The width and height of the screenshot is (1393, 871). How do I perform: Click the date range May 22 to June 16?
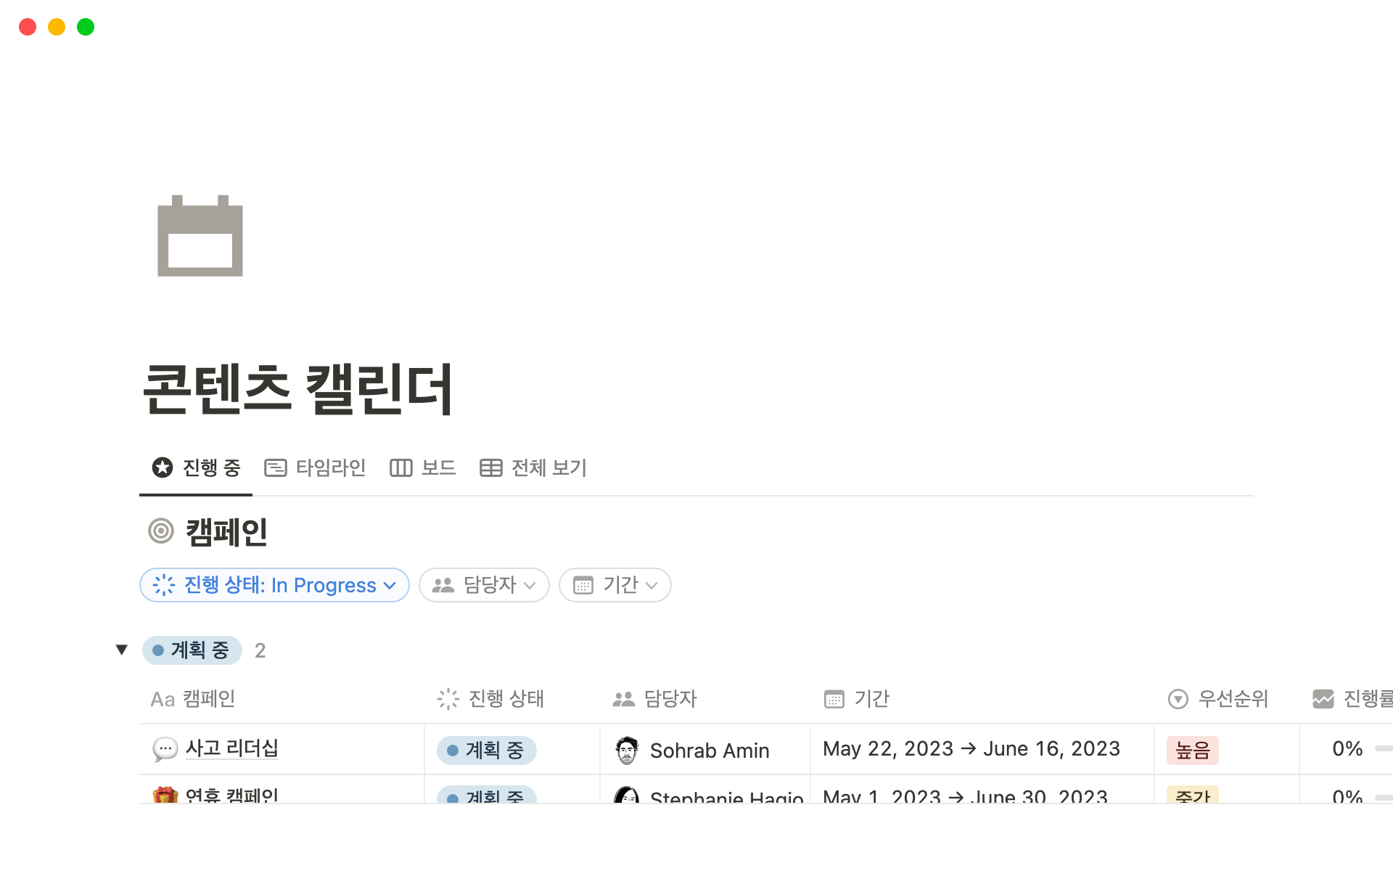click(x=971, y=749)
